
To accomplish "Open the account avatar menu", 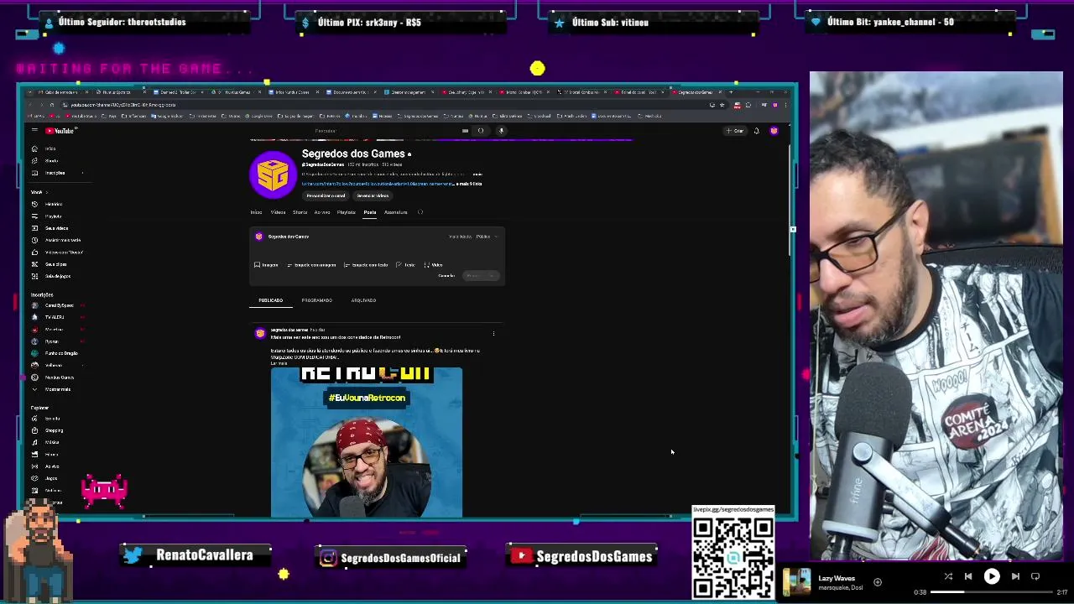I will click(774, 131).
